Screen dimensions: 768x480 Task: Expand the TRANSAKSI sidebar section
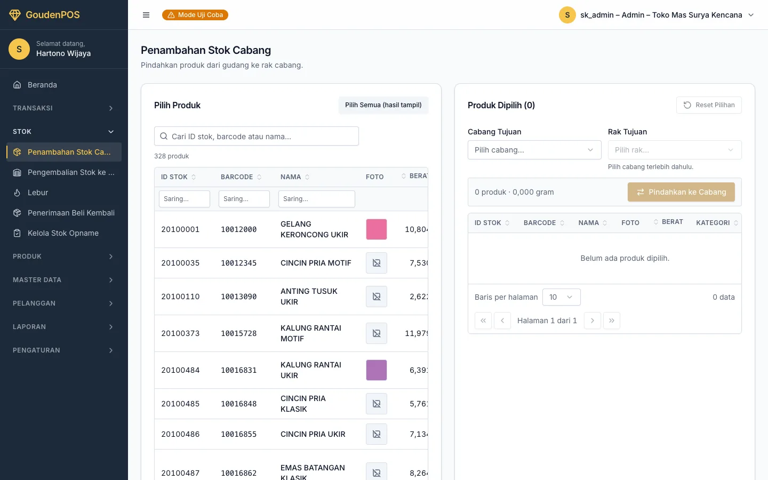(x=64, y=108)
